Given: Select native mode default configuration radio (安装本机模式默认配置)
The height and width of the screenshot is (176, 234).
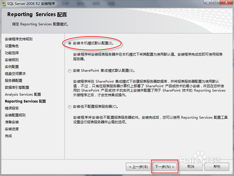Looking at the screenshot, I should pos(69,43).
